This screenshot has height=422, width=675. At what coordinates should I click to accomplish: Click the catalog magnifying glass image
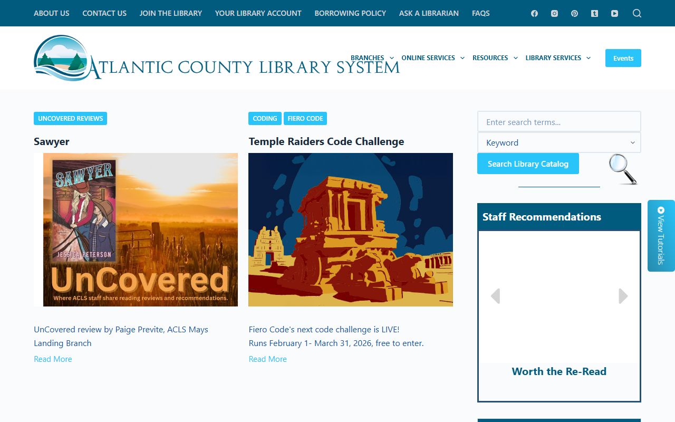coord(623,169)
